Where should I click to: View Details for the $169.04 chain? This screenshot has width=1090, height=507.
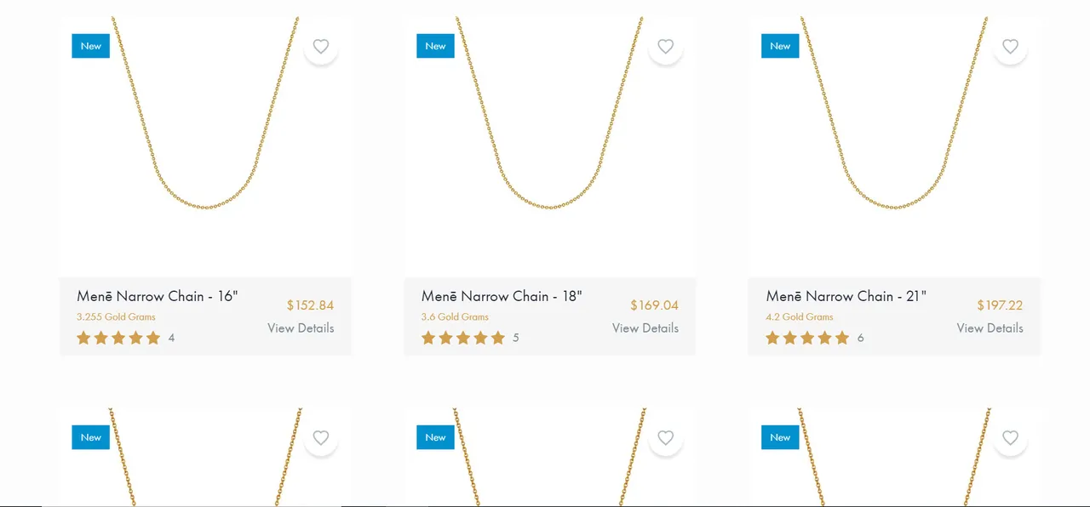[x=645, y=328]
